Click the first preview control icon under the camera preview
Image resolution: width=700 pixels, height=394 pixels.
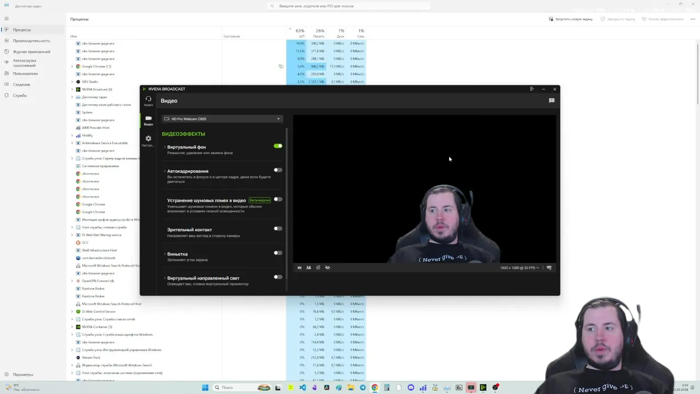point(299,268)
